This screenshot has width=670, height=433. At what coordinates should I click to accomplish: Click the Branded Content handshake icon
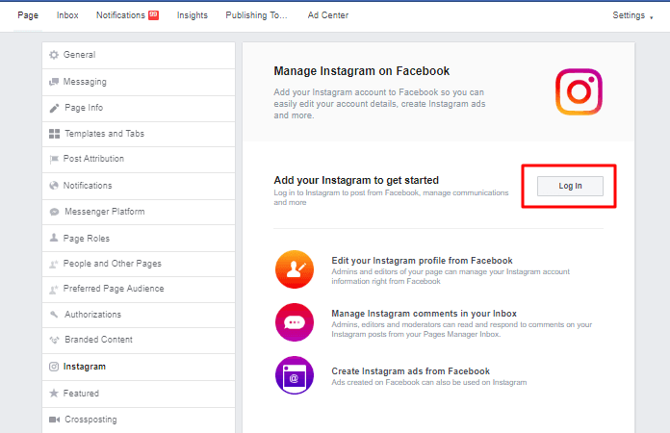54,340
